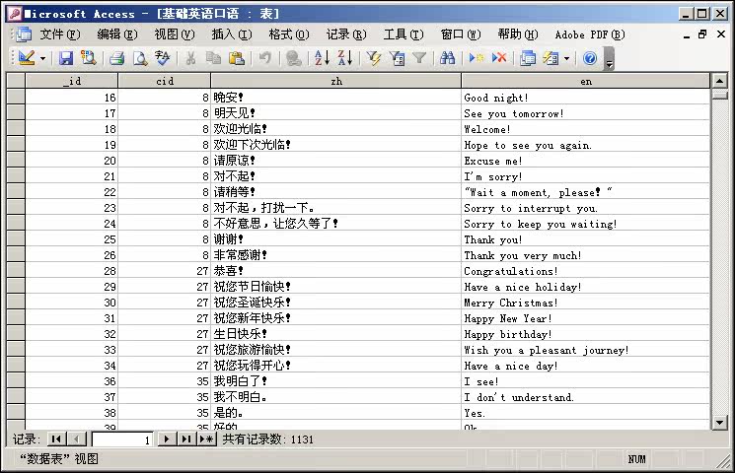This screenshot has width=735, height=473.
Task: Click the Copy icon
Action: pyautogui.click(x=213, y=58)
